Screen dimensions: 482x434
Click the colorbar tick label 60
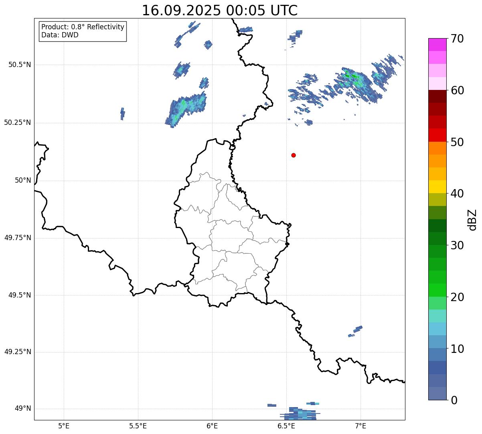[x=457, y=90]
